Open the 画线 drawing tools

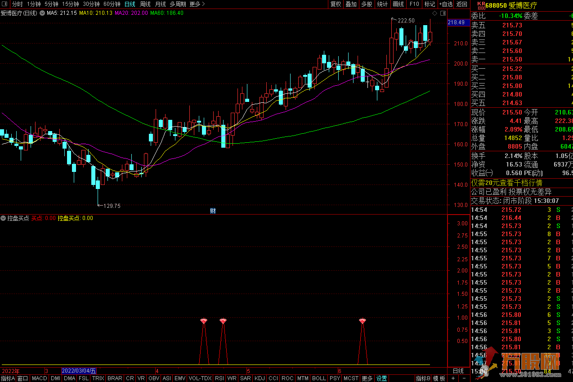point(398,4)
